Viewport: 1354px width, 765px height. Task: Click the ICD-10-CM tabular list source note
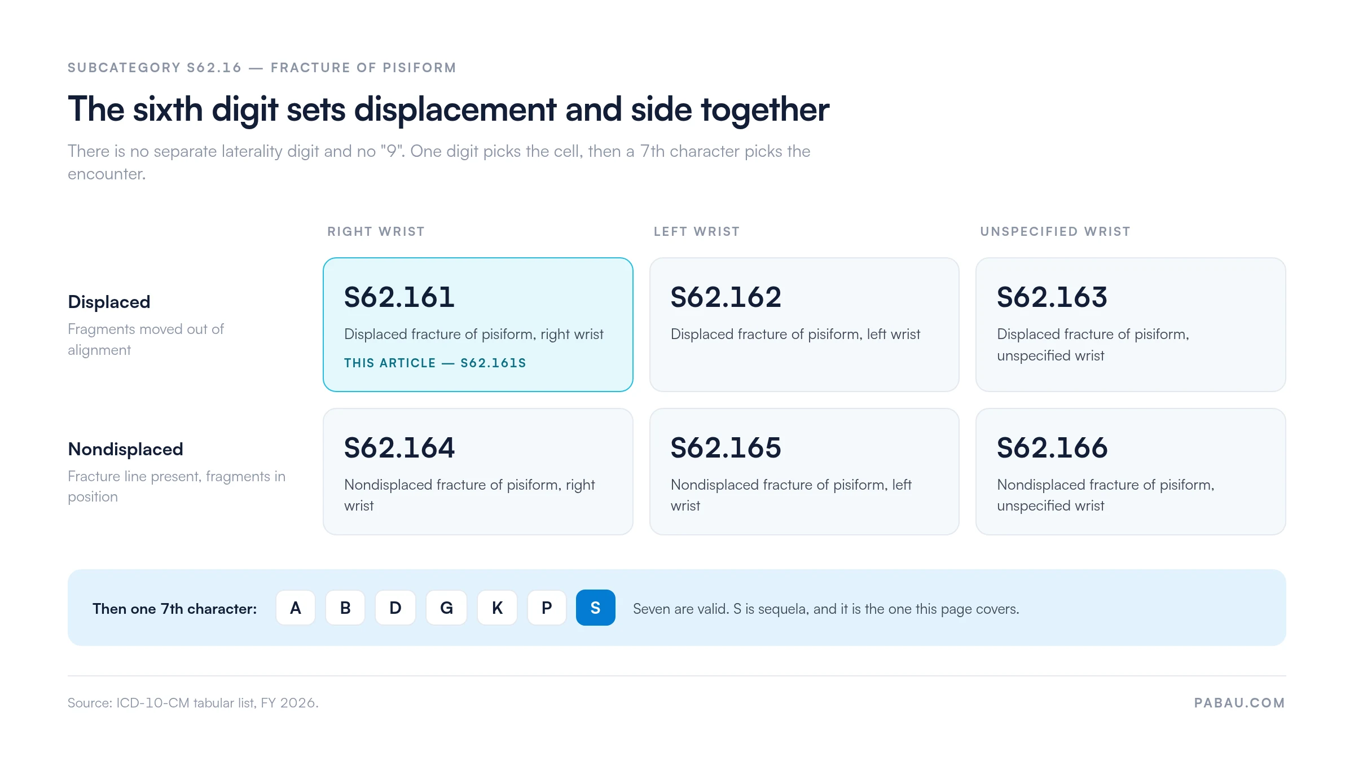[193, 702]
